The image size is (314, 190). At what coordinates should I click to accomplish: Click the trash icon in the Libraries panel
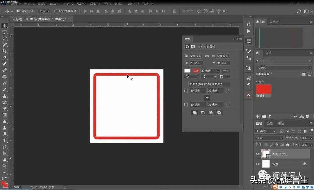click(307, 116)
